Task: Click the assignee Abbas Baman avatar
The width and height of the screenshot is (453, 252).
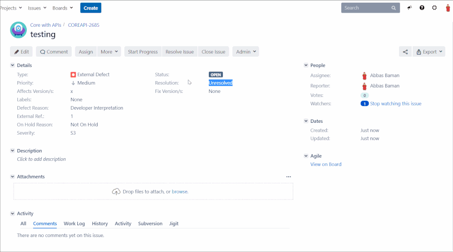Action: [x=364, y=76]
